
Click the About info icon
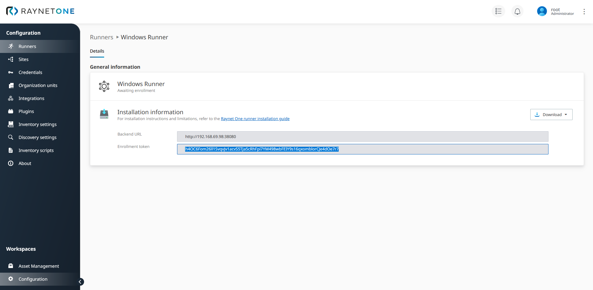(11, 163)
